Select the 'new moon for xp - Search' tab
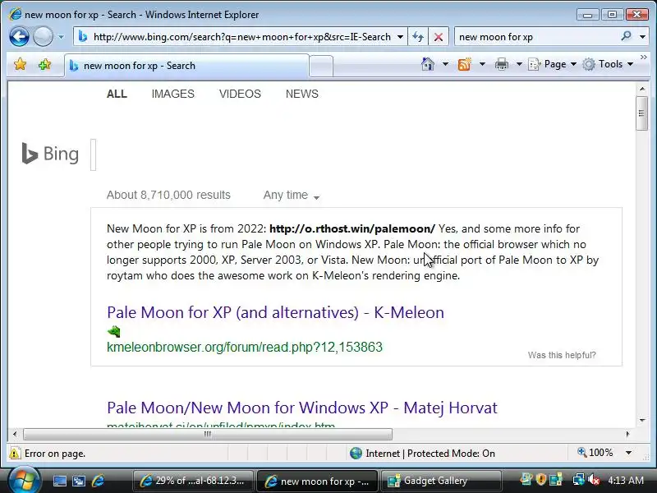 click(186, 66)
